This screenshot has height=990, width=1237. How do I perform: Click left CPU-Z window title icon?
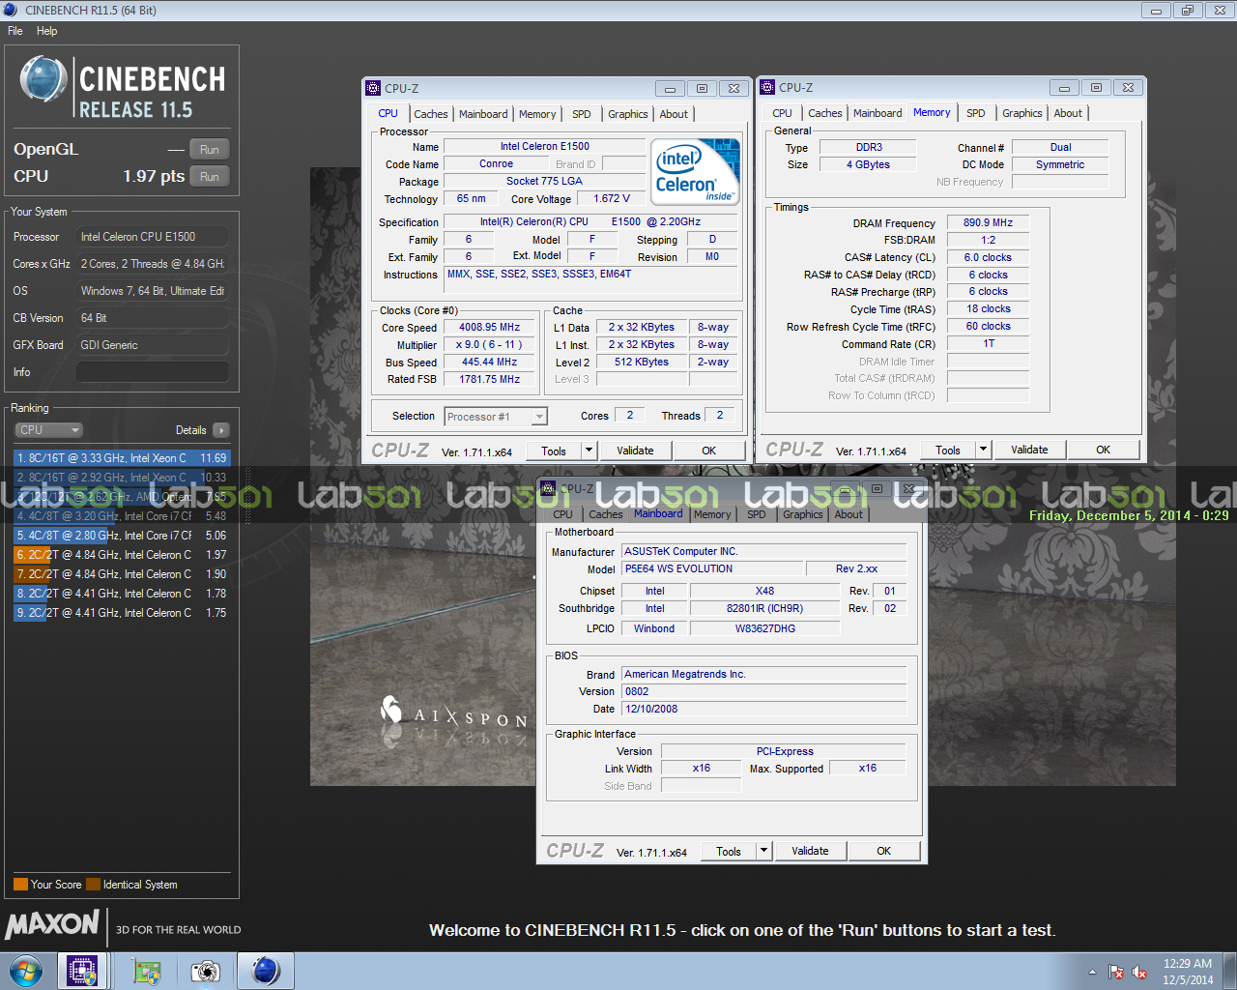(373, 88)
